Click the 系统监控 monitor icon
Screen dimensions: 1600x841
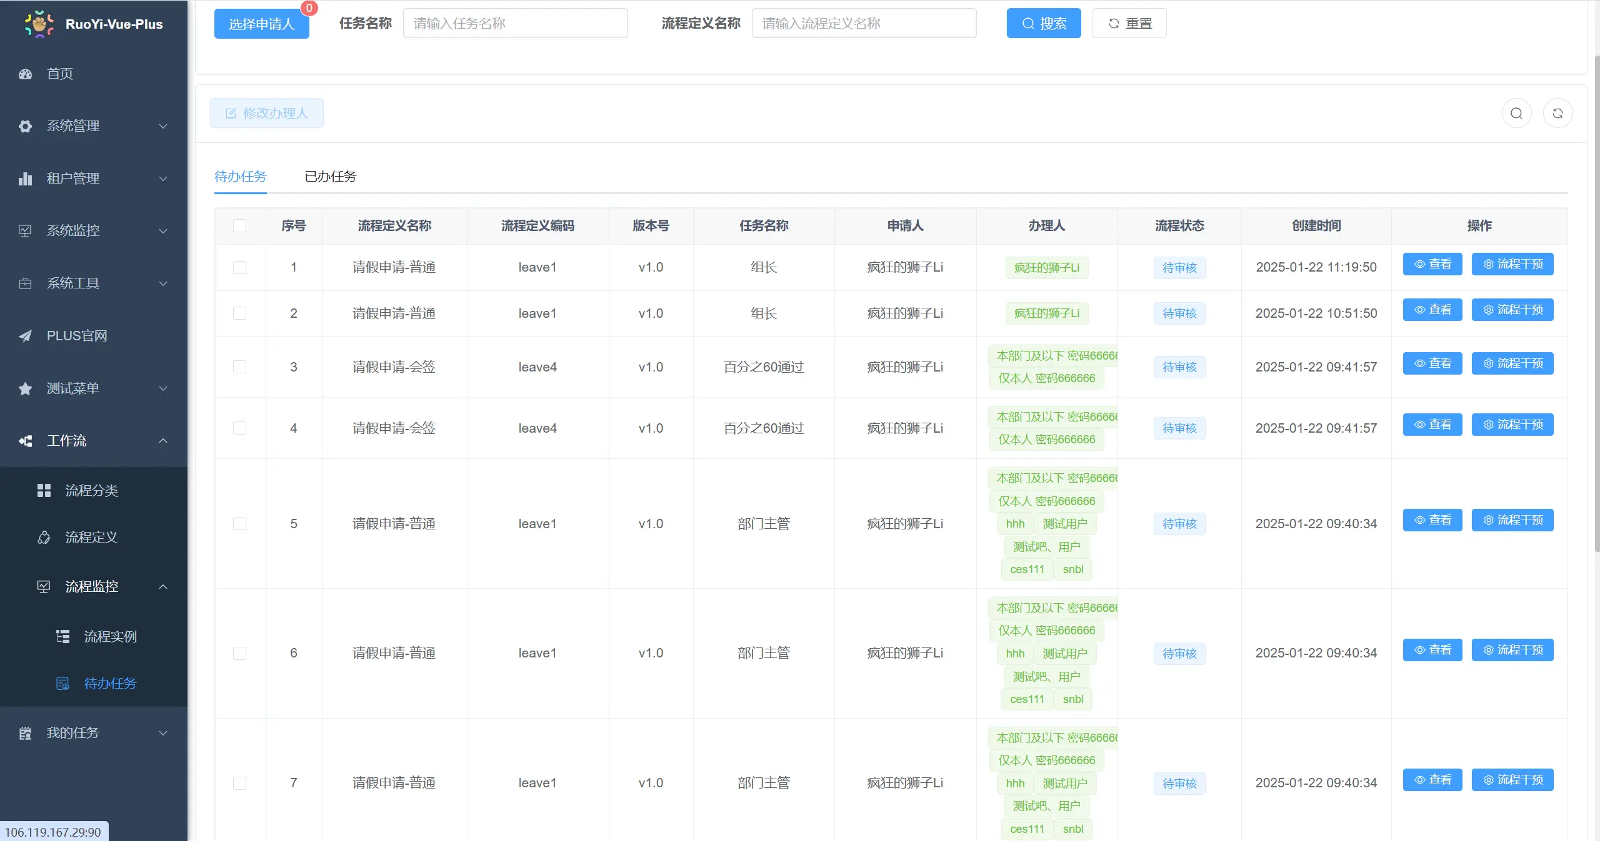(26, 231)
